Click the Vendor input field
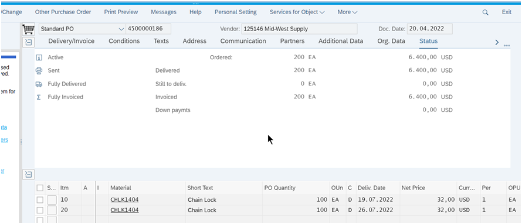This screenshot has width=522, height=224. tap(299, 29)
